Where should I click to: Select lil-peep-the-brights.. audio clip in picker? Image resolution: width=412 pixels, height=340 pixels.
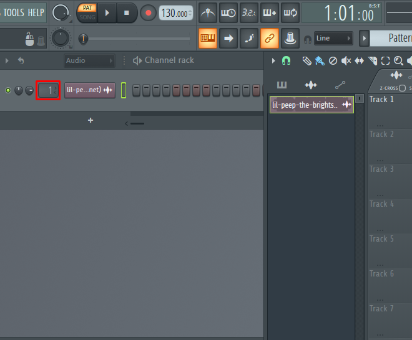pyautogui.click(x=311, y=105)
